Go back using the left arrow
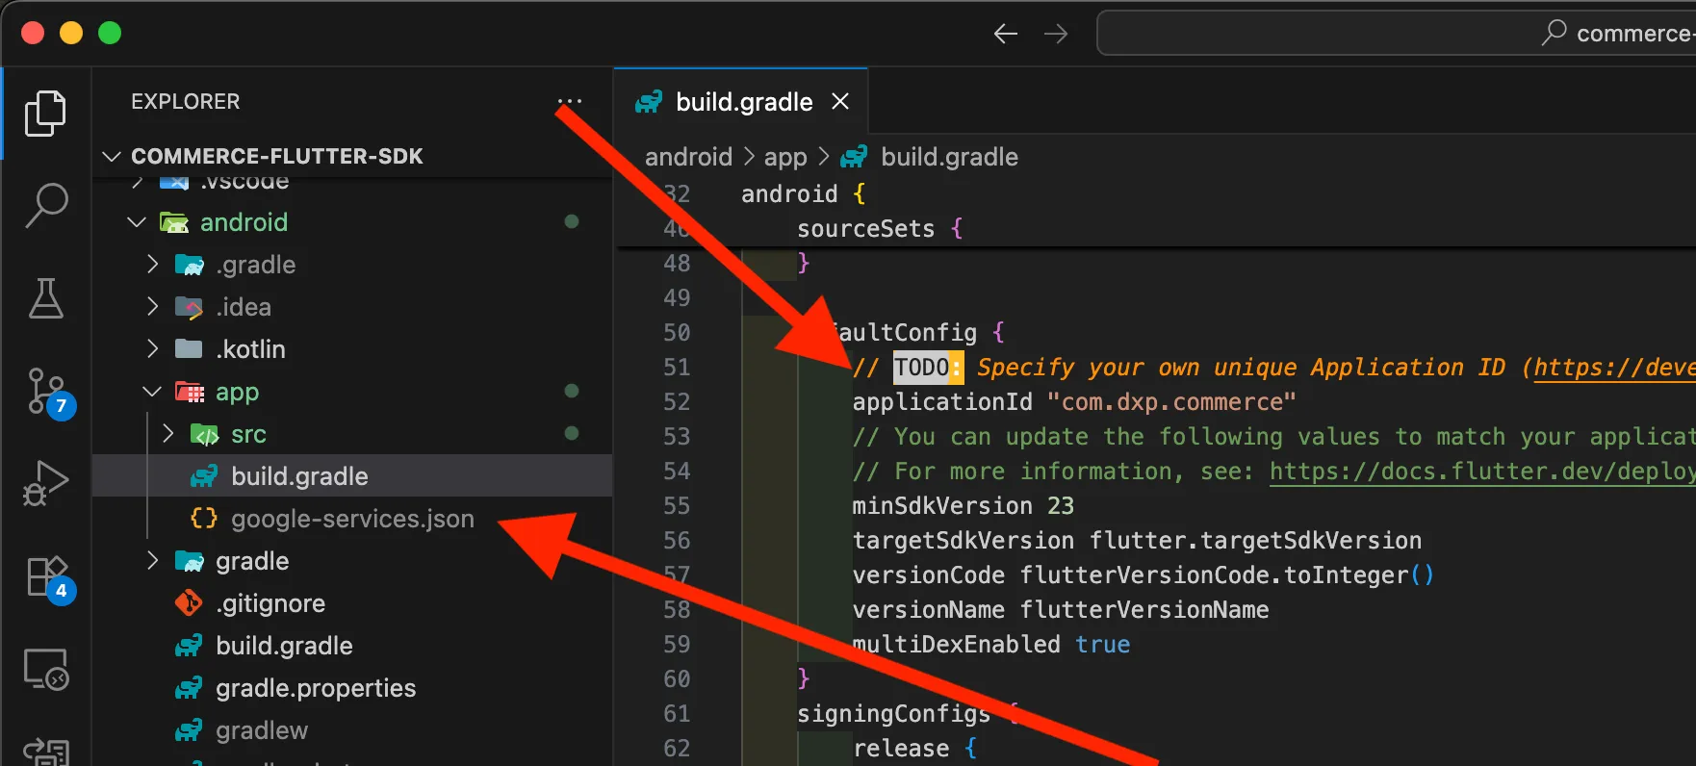 coord(1006,34)
